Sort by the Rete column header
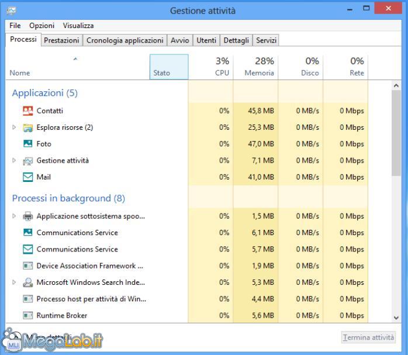The height and width of the screenshot is (355, 408). pyautogui.click(x=345, y=67)
